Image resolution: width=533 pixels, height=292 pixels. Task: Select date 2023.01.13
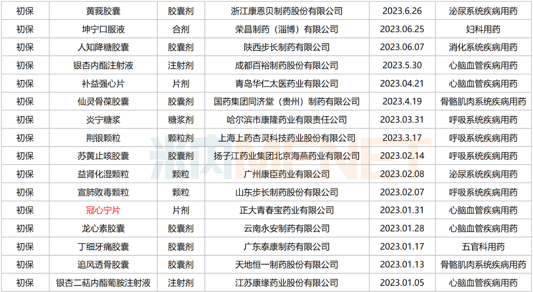402,265
